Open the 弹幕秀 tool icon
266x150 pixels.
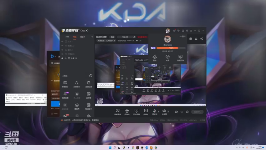pos(77,106)
